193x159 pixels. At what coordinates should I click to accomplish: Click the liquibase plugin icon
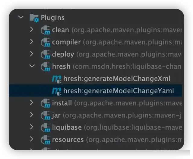(x=46, y=128)
